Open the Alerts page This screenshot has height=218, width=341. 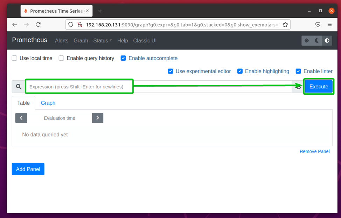click(x=62, y=41)
